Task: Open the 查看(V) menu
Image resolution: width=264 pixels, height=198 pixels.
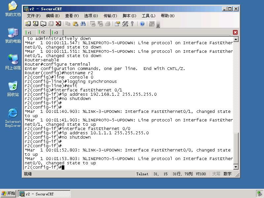Action: 72,16
